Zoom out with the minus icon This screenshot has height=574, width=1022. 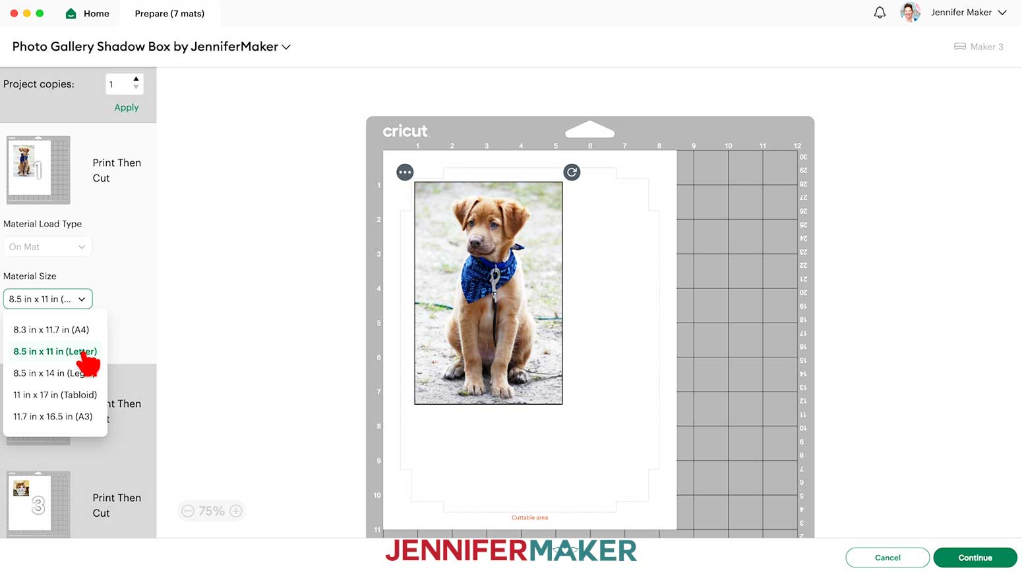(188, 511)
